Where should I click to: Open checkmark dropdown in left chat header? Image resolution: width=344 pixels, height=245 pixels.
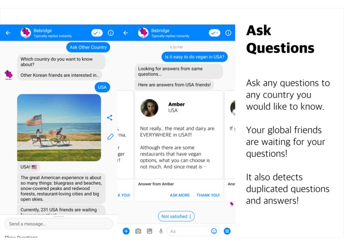(x=97, y=33)
